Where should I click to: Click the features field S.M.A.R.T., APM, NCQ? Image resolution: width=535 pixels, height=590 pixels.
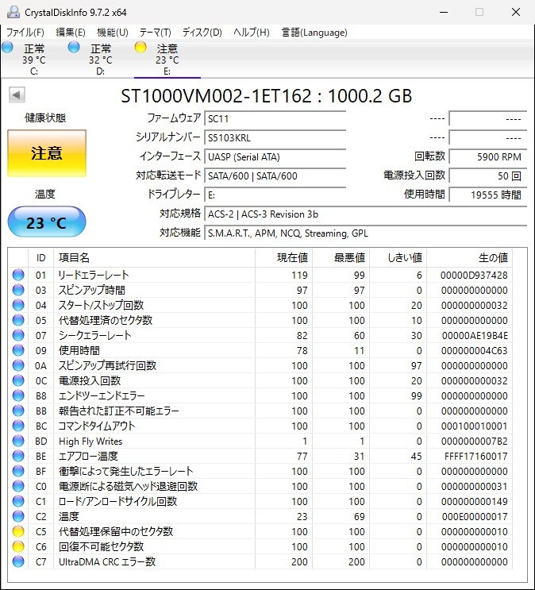click(365, 233)
